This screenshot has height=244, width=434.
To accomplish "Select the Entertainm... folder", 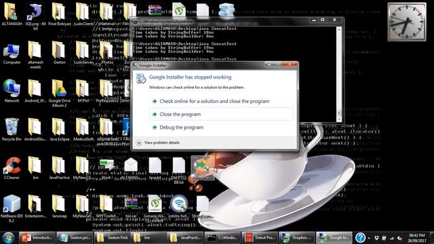I will (35, 206).
